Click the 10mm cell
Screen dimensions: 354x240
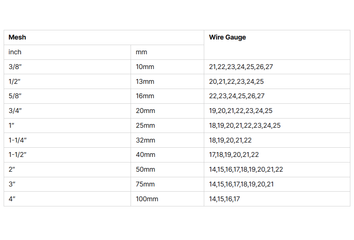[x=167, y=67]
